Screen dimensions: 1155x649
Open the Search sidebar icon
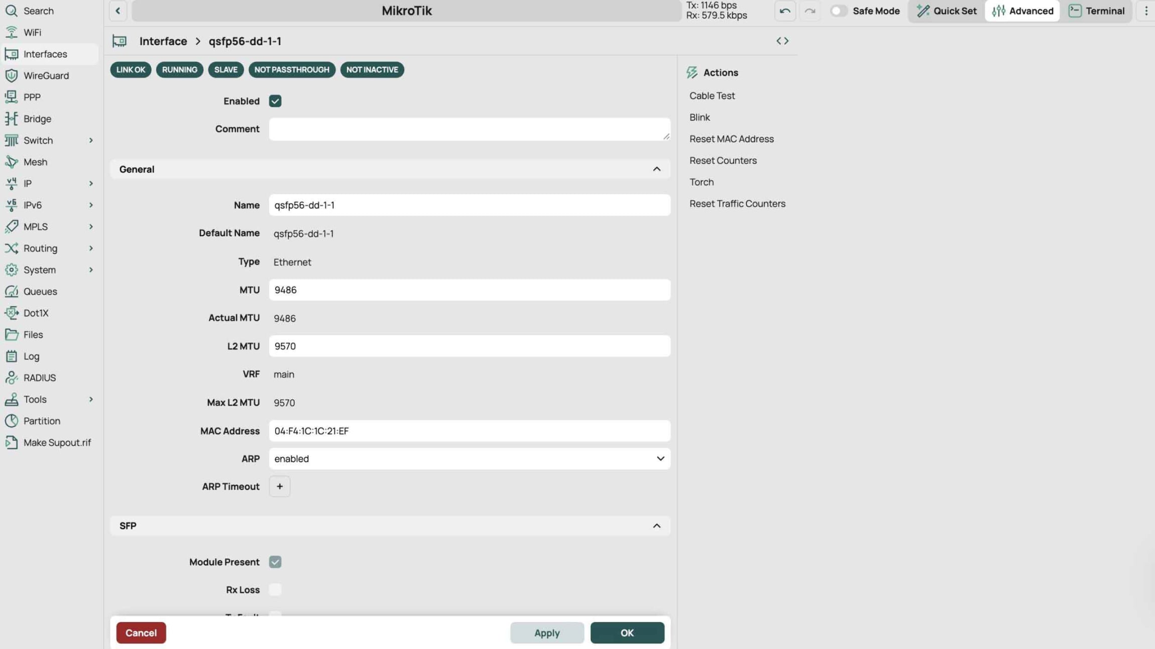(12, 10)
